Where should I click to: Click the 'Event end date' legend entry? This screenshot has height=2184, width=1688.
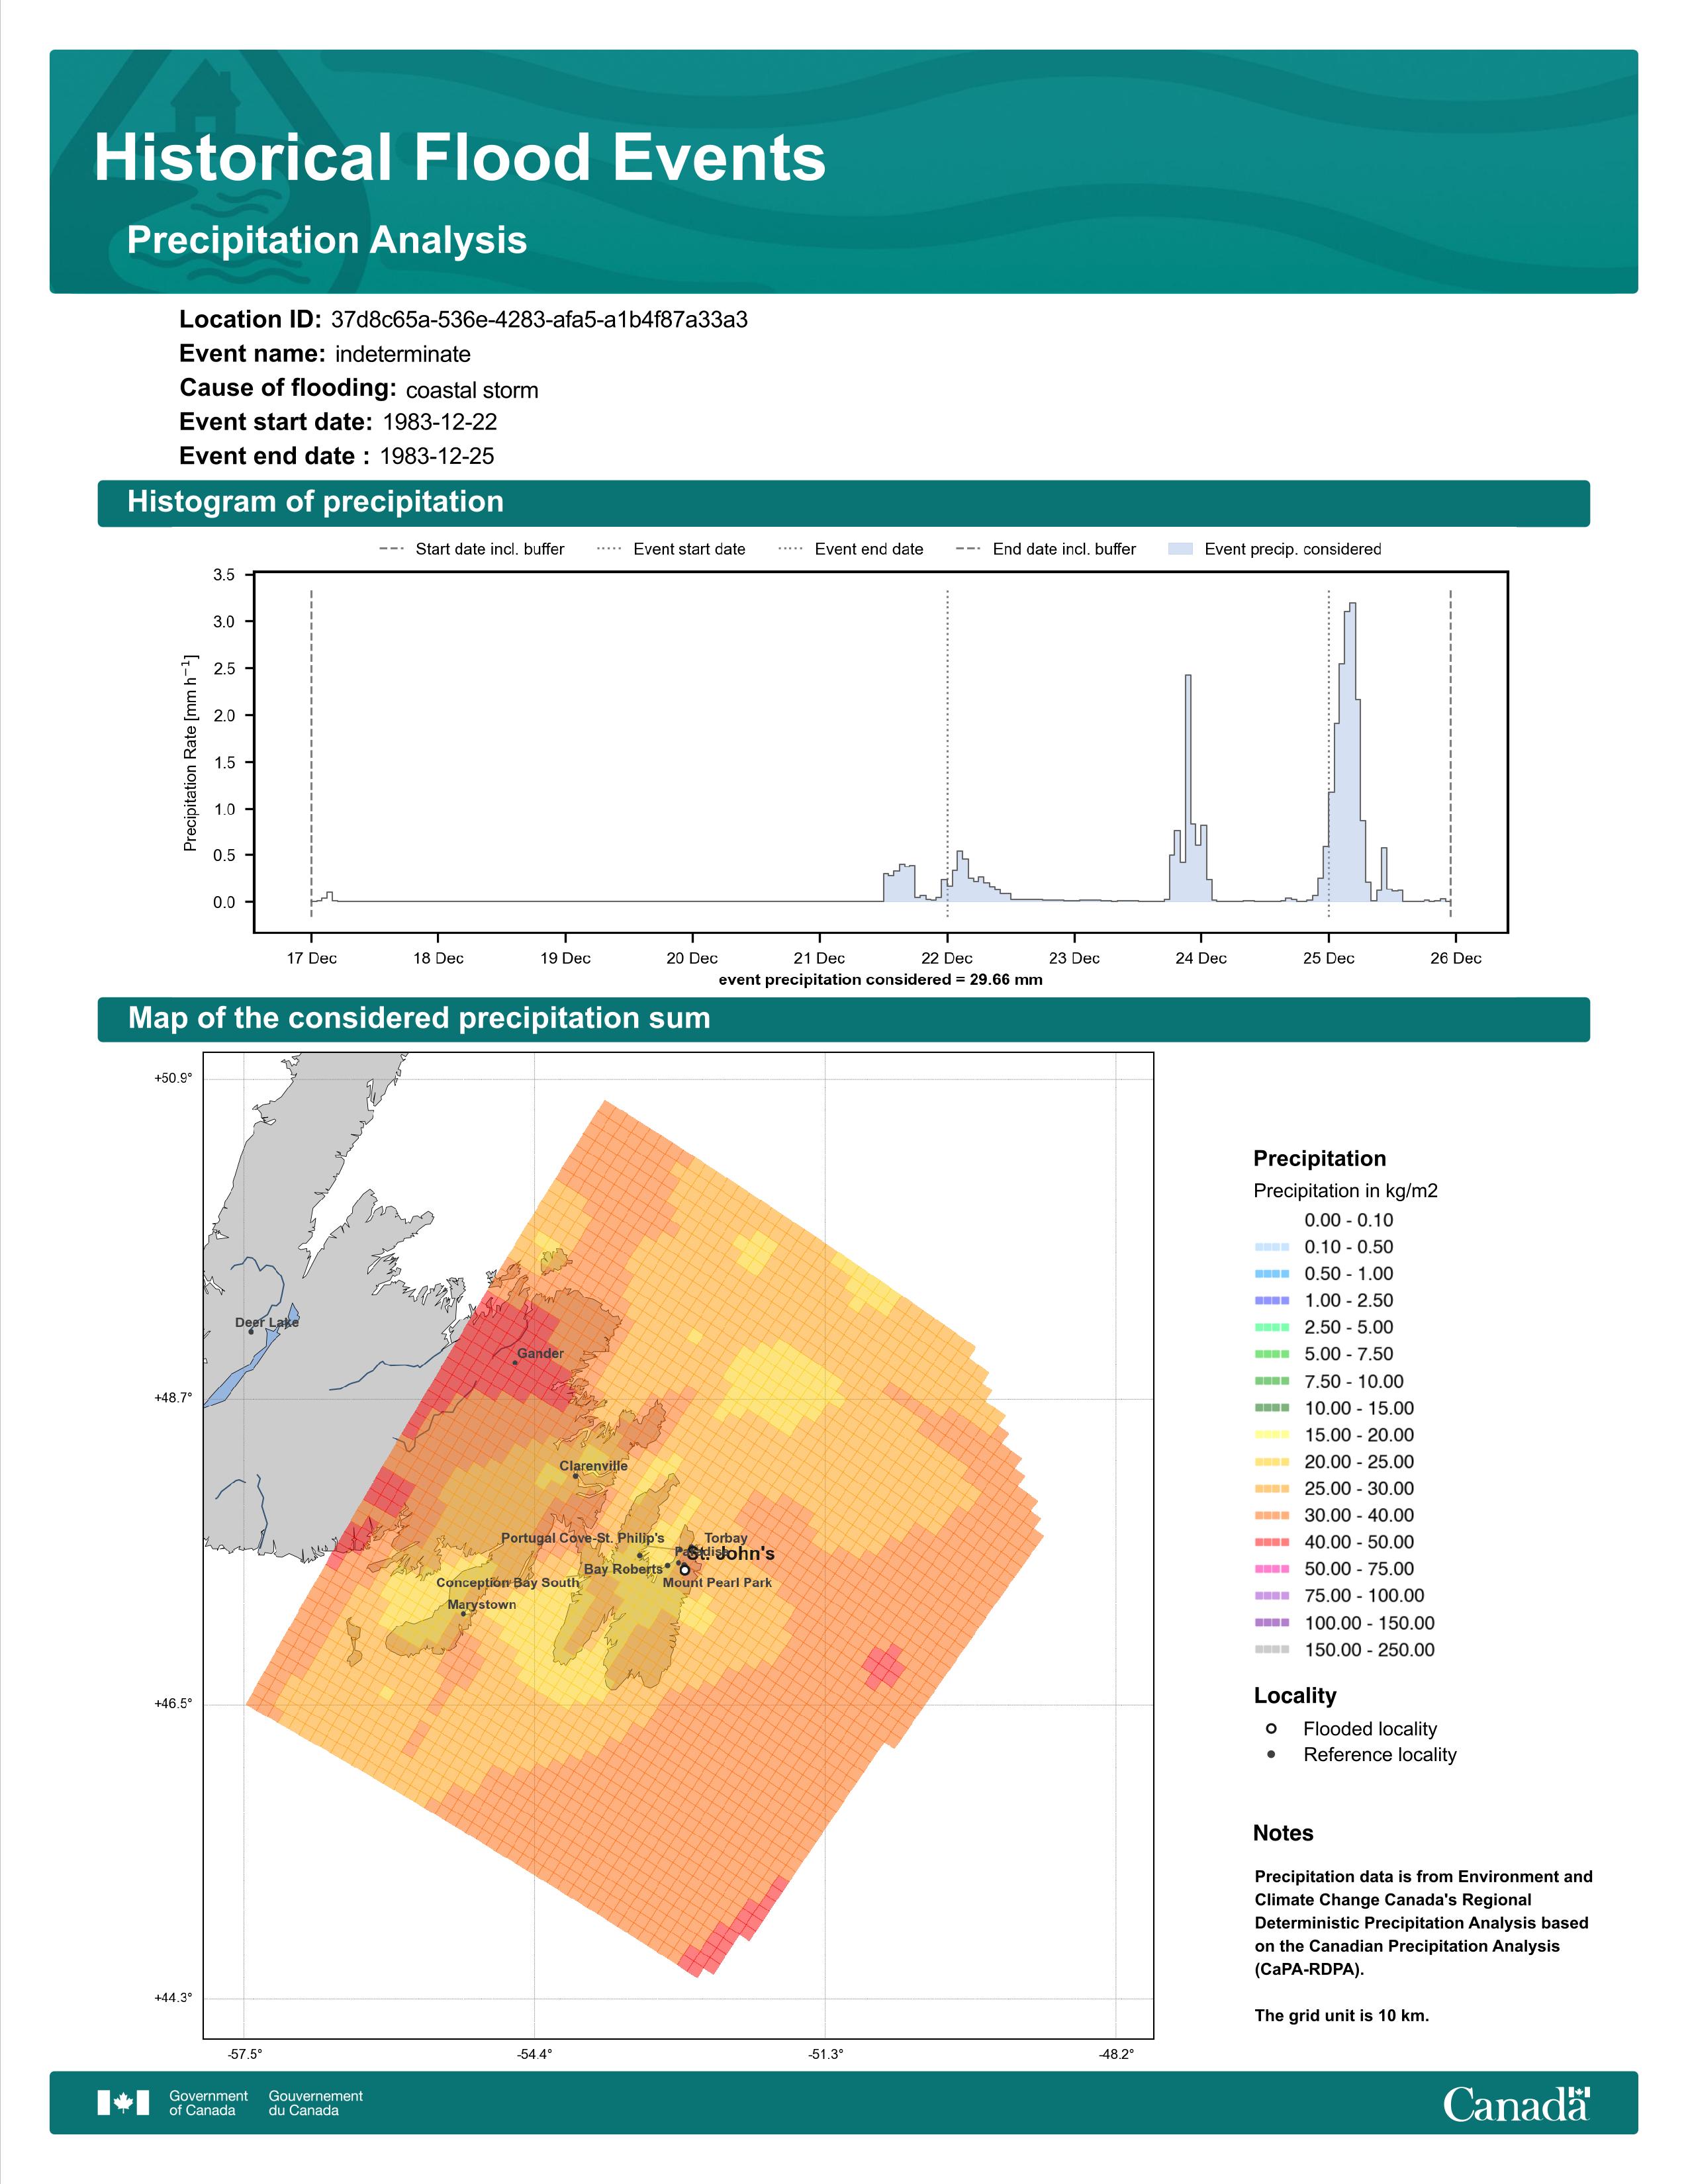tap(851, 549)
